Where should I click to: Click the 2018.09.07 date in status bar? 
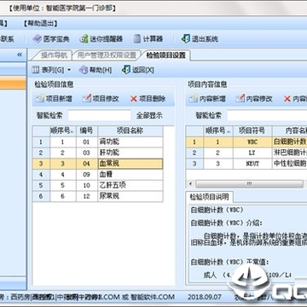coord(205,297)
